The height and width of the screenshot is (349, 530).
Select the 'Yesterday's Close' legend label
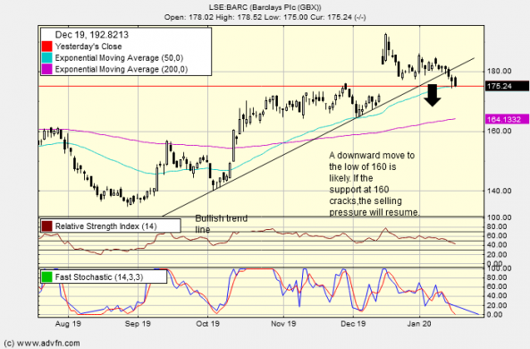pyautogui.click(x=88, y=47)
